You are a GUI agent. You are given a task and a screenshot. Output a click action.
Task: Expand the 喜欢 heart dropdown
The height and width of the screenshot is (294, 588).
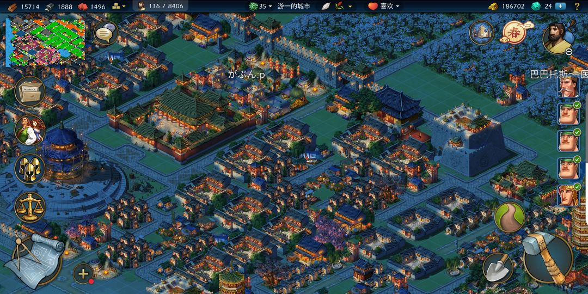(x=383, y=7)
